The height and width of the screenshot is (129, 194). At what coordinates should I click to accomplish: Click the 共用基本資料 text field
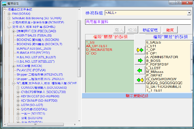(138, 22)
